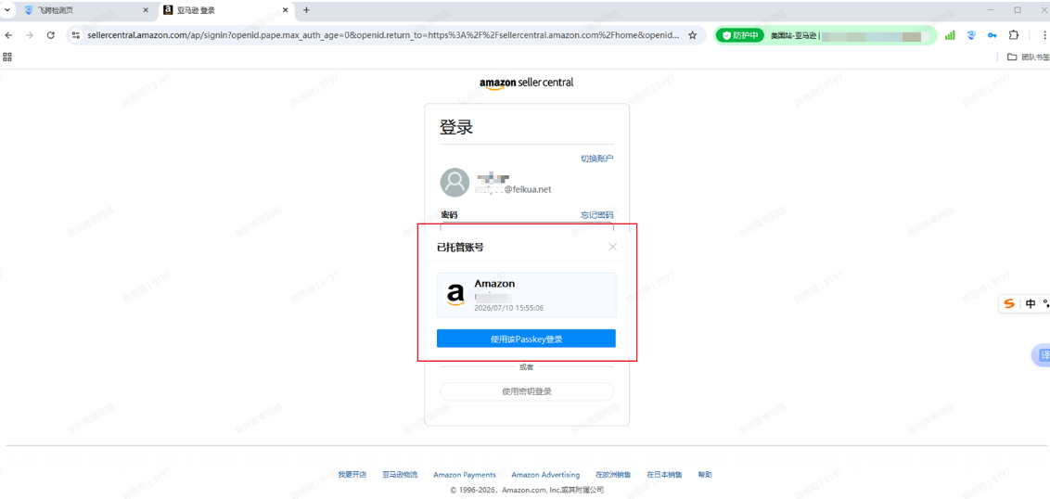Click the 使用该Passkey登录 button

pos(526,339)
